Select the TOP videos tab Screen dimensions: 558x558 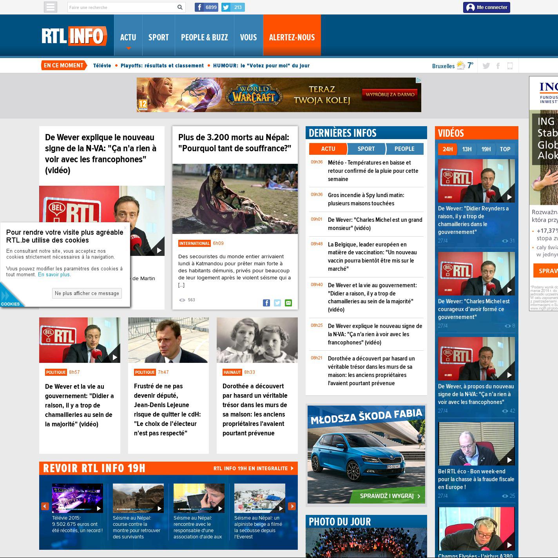(505, 149)
